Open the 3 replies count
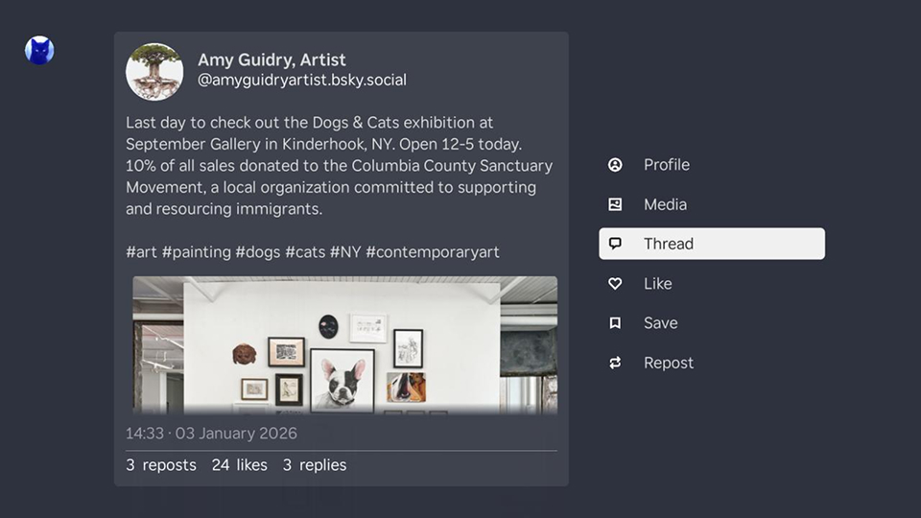Image resolution: width=921 pixels, height=518 pixels. (315, 465)
